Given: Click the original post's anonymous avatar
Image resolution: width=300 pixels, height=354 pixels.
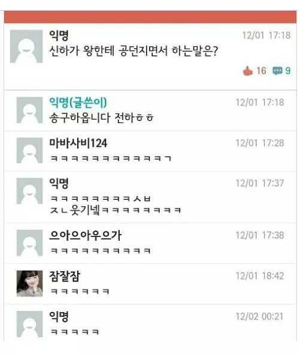Looking at the screenshot, I should (26, 46).
